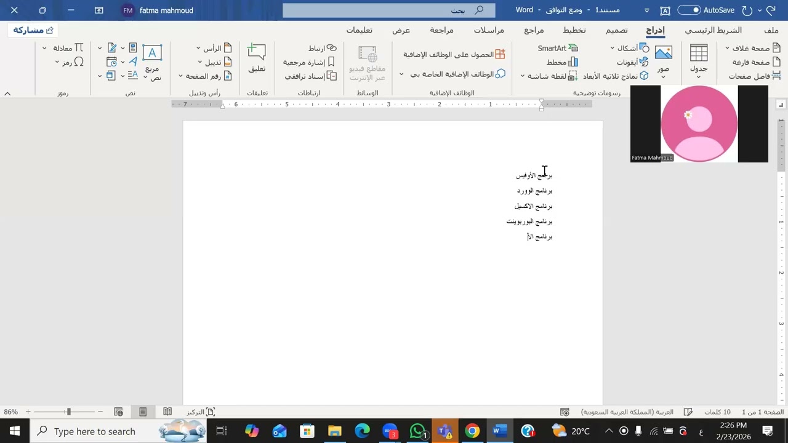
Task: Click الحصول على الوظائف الإضافية get add-ins
Action: tap(454, 54)
